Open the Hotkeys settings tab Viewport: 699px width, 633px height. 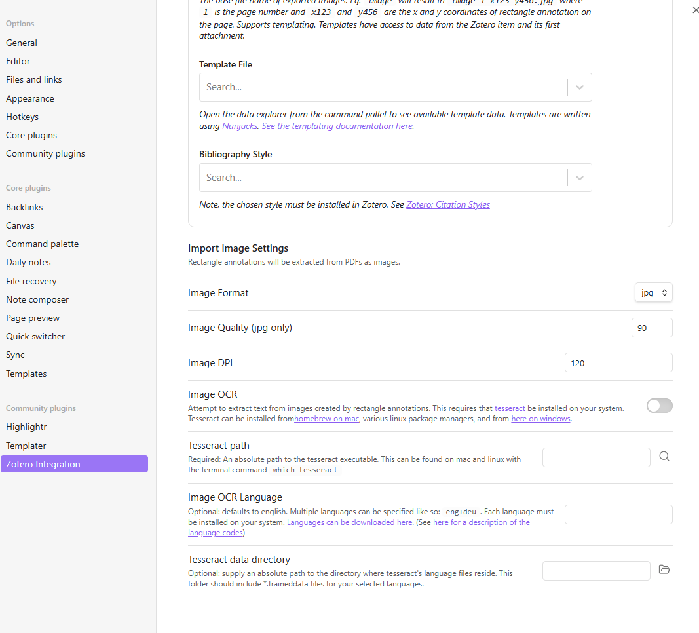[x=22, y=117]
